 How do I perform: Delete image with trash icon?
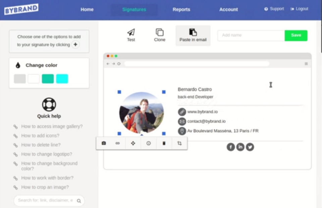(164, 143)
